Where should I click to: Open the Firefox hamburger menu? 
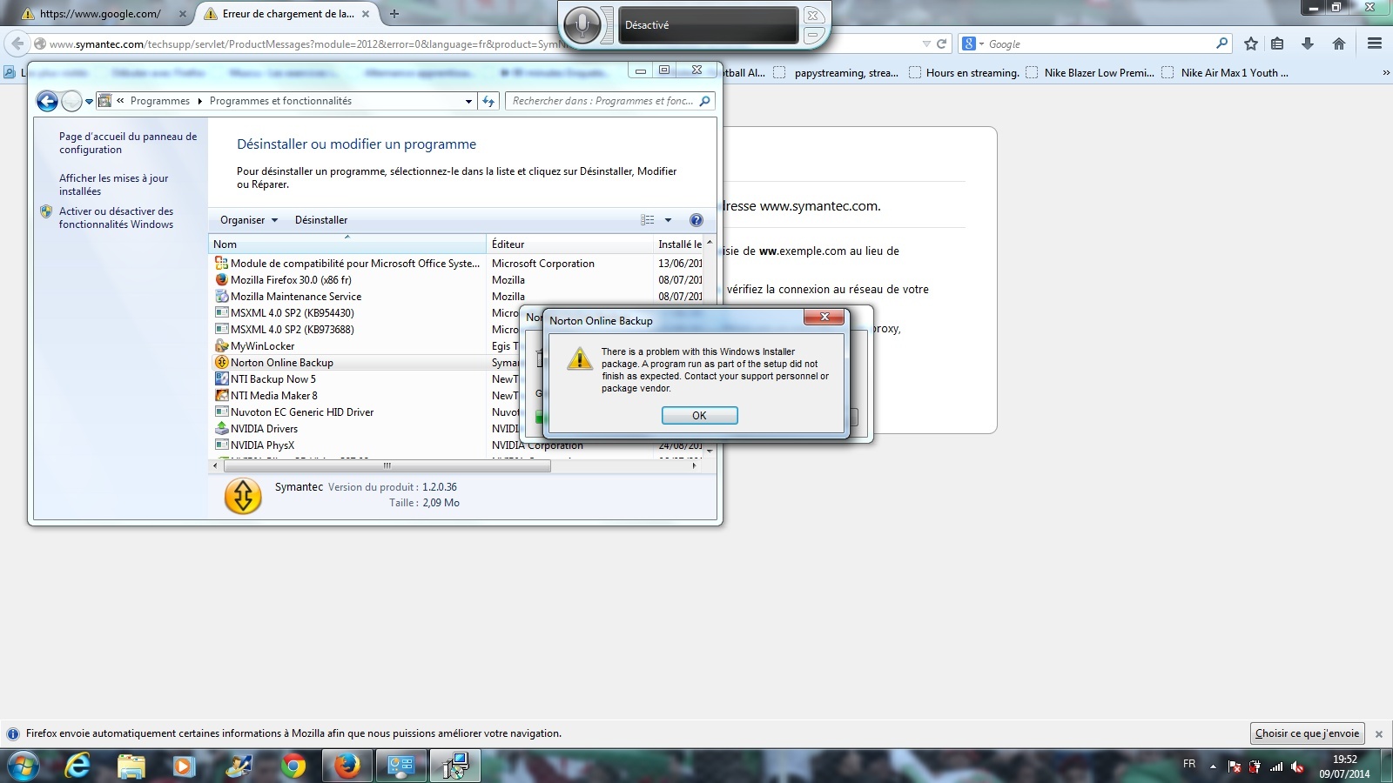coord(1375,43)
